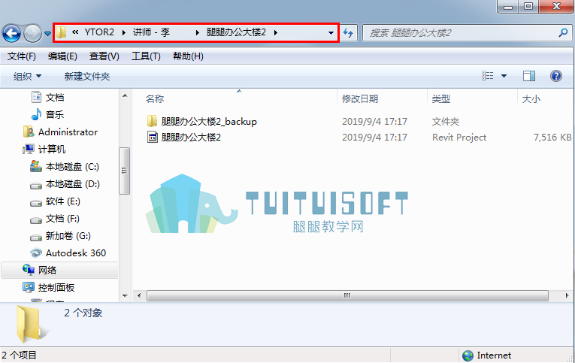Select 计算机 in the navigation pane
This screenshot has width=575, height=363.
[x=52, y=149]
